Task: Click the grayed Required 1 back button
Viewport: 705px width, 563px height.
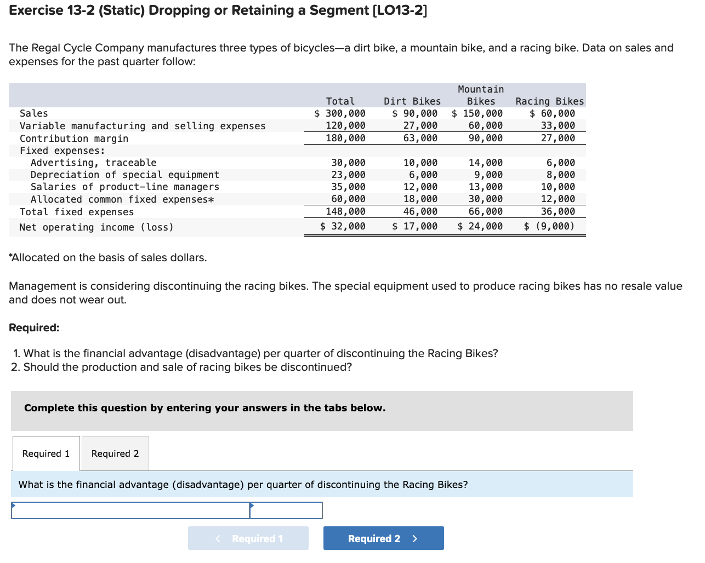Action: coord(248,538)
